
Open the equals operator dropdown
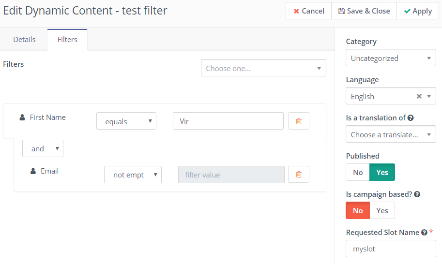click(126, 121)
